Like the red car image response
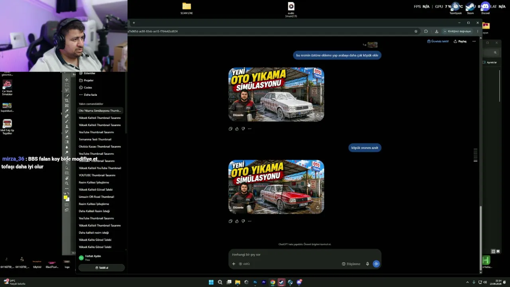 coord(237,221)
